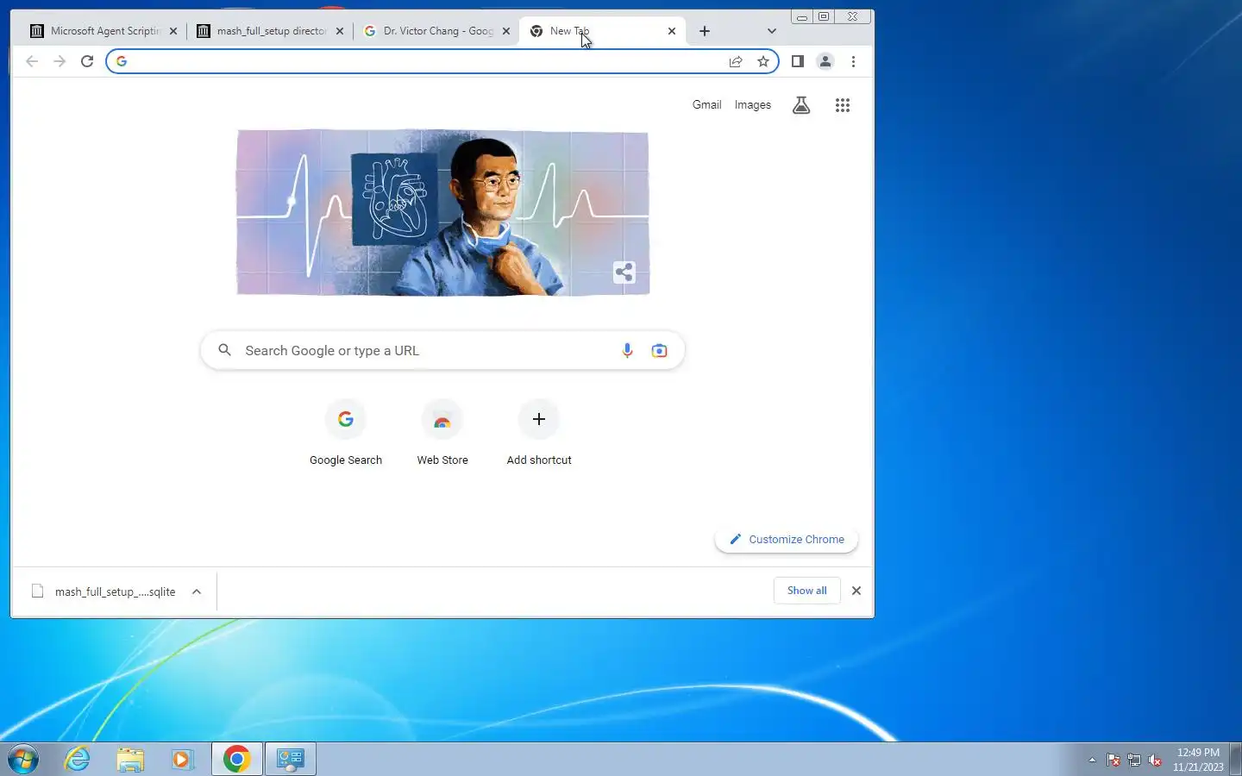Switch to the mash_full_setup directory tab
The height and width of the screenshot is (776, 1242).
270,31
